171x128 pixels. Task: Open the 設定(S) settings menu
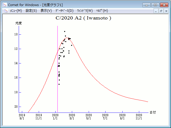31,11
